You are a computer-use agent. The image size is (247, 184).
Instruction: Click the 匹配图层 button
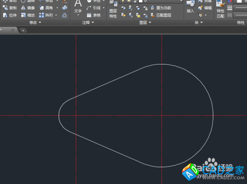pyautogui.click(x=161, y=15)
